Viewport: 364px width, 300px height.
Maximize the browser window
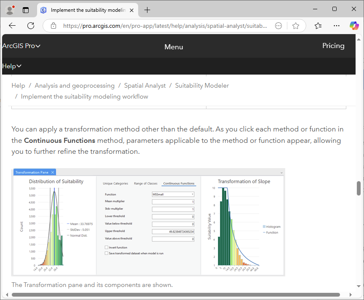point(334,9)
